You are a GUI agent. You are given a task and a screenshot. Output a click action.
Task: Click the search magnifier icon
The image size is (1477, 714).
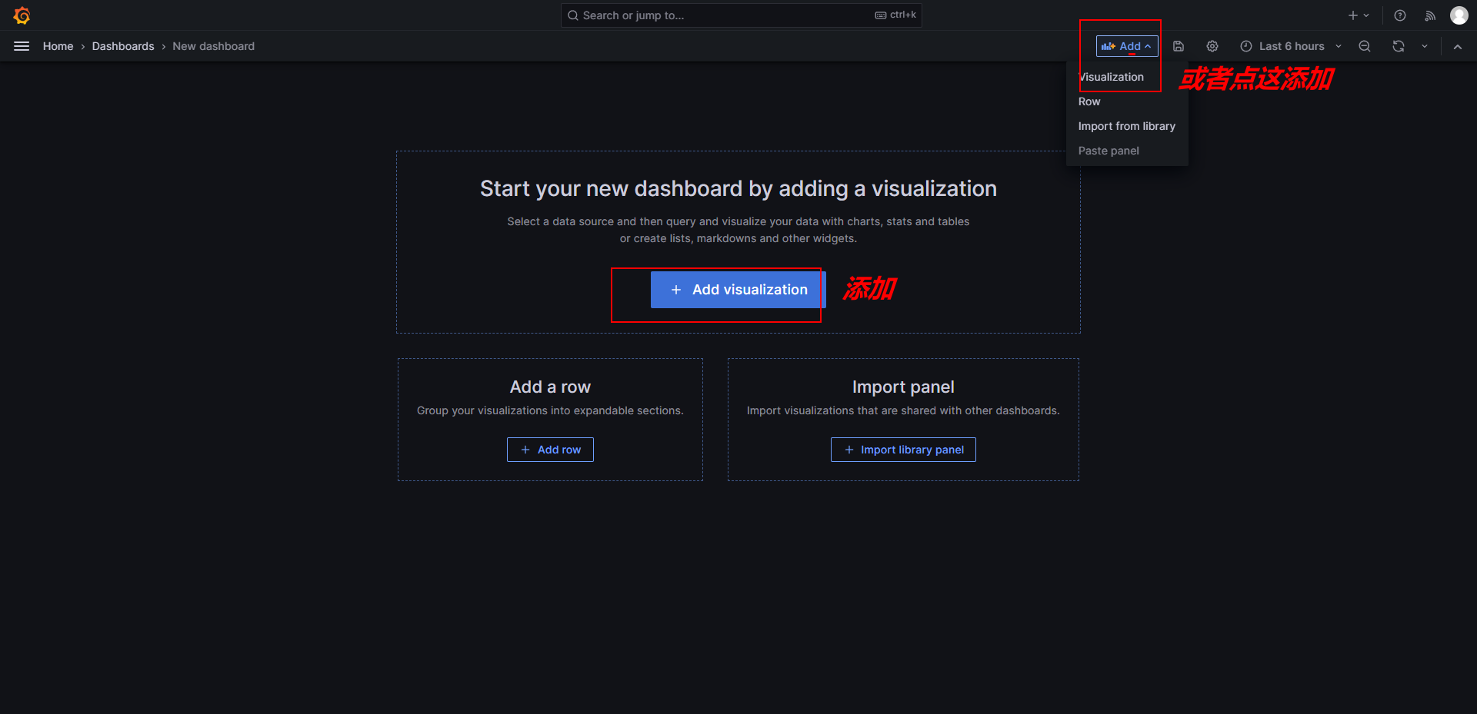[573, 15]
